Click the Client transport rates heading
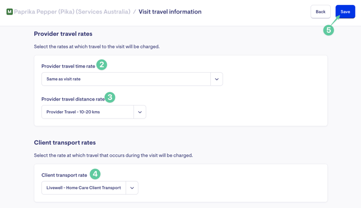Screen dimensions: 361x208 pos(64,143)
